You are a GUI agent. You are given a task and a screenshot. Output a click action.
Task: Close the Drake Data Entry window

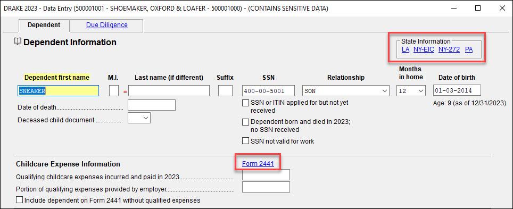click(502, 9)
